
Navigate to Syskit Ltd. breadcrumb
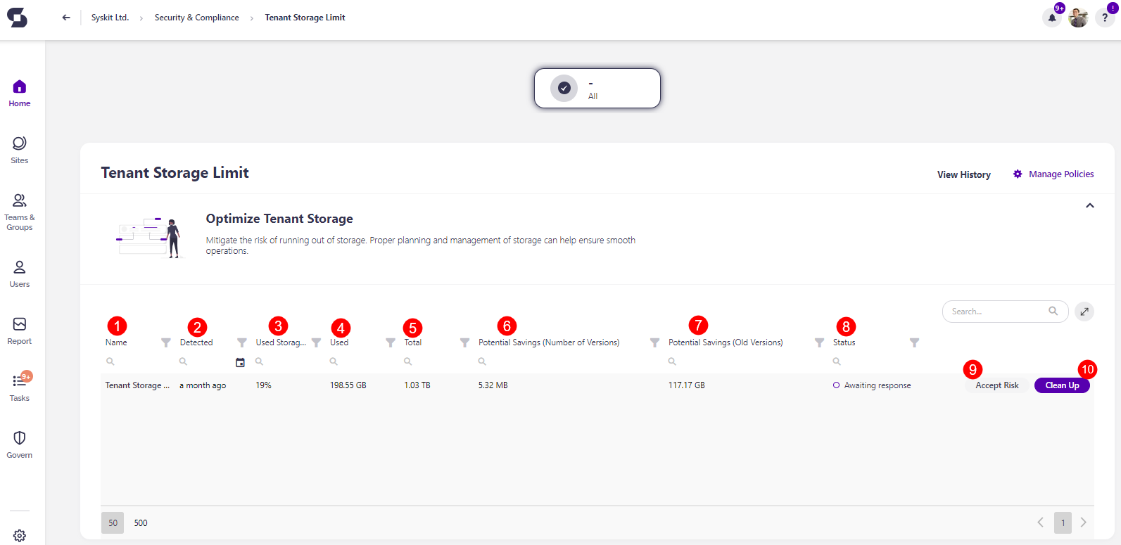(x=110, y=17)
